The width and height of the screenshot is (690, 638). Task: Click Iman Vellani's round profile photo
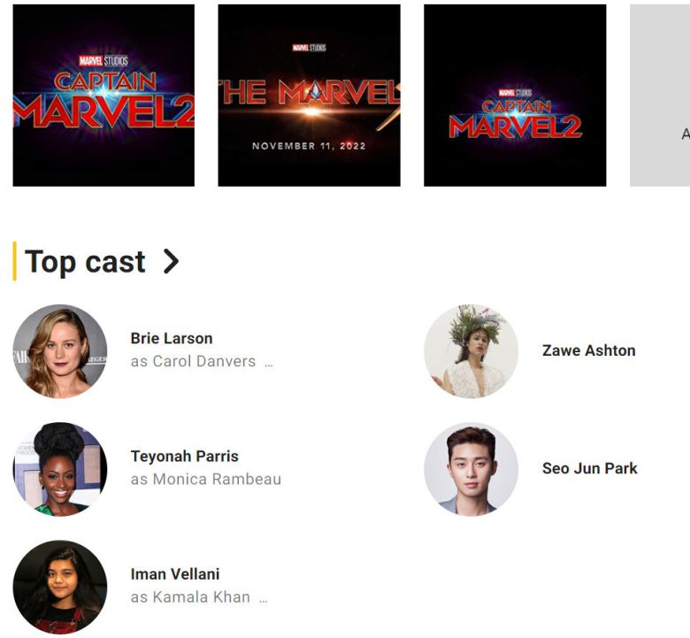coord(60,587)
